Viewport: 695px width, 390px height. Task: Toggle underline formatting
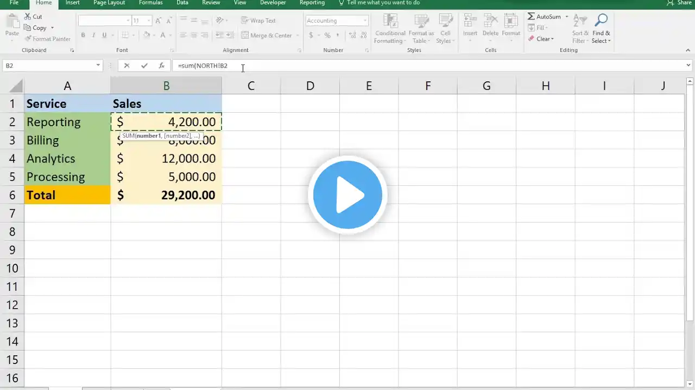click(104, 36)
